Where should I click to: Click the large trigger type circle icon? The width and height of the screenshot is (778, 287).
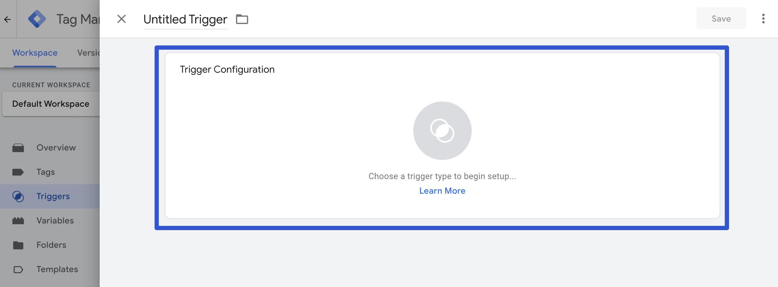pyautogui.click(x=442, y=131)
